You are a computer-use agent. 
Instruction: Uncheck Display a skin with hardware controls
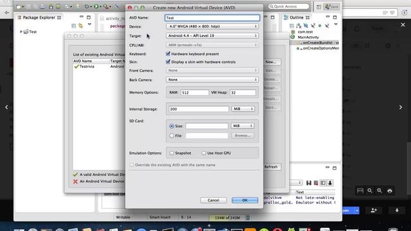168,62
